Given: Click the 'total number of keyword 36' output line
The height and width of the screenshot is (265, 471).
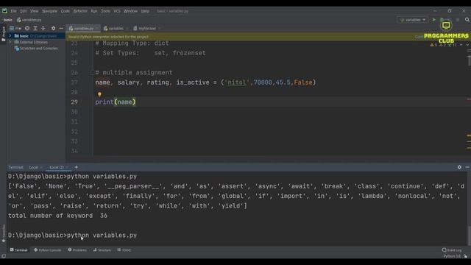Looking at the screenshot, I should 57,216.
